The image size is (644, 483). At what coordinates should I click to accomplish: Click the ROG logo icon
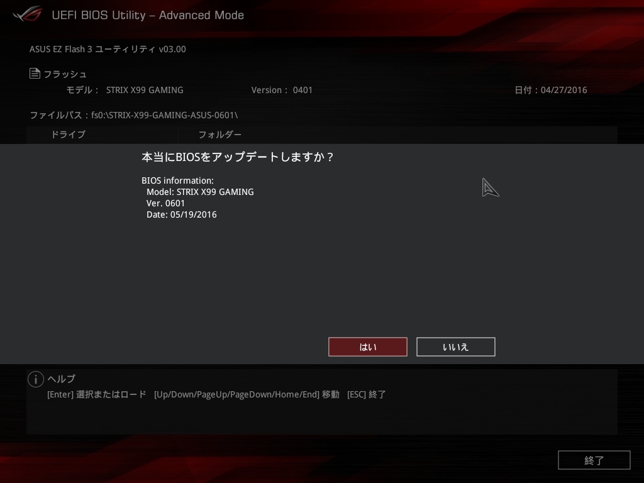click(x=28, y=14)
